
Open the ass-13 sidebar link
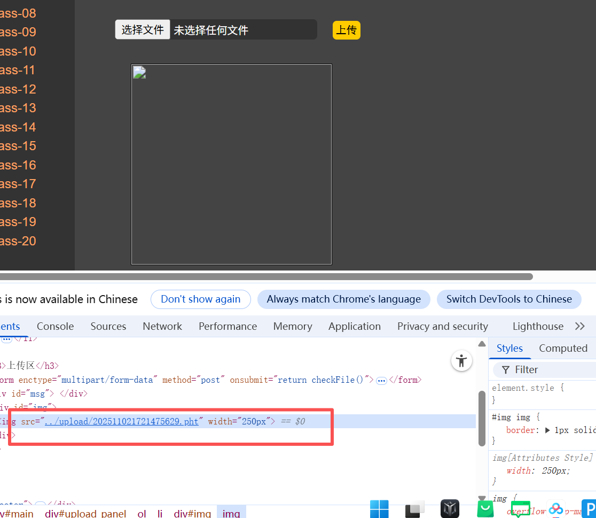point(18,108)
